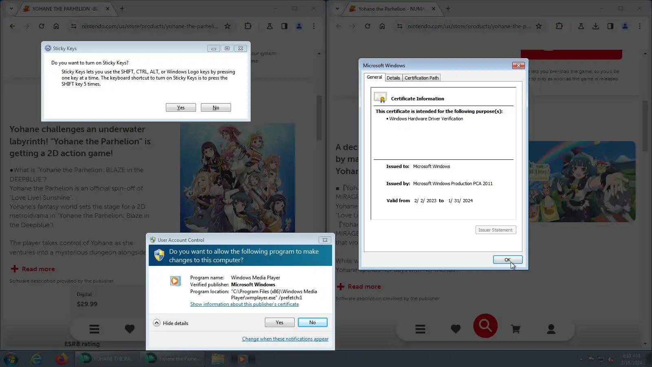Go to the home page in the right Chrome window
Image resolution: width=652 pixels, height=367 pixels.
[382, 26]
